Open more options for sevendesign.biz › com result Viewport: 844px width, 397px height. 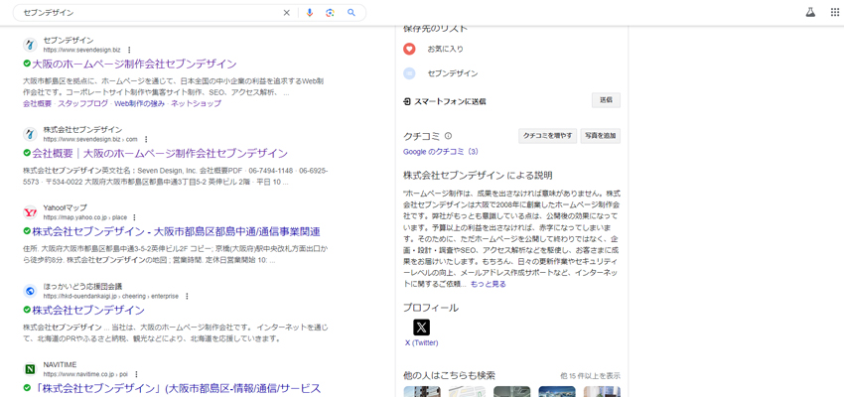pos(146,139)
